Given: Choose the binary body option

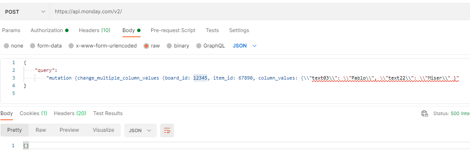Looking at the screenshot, I should (x=178, y=46).
